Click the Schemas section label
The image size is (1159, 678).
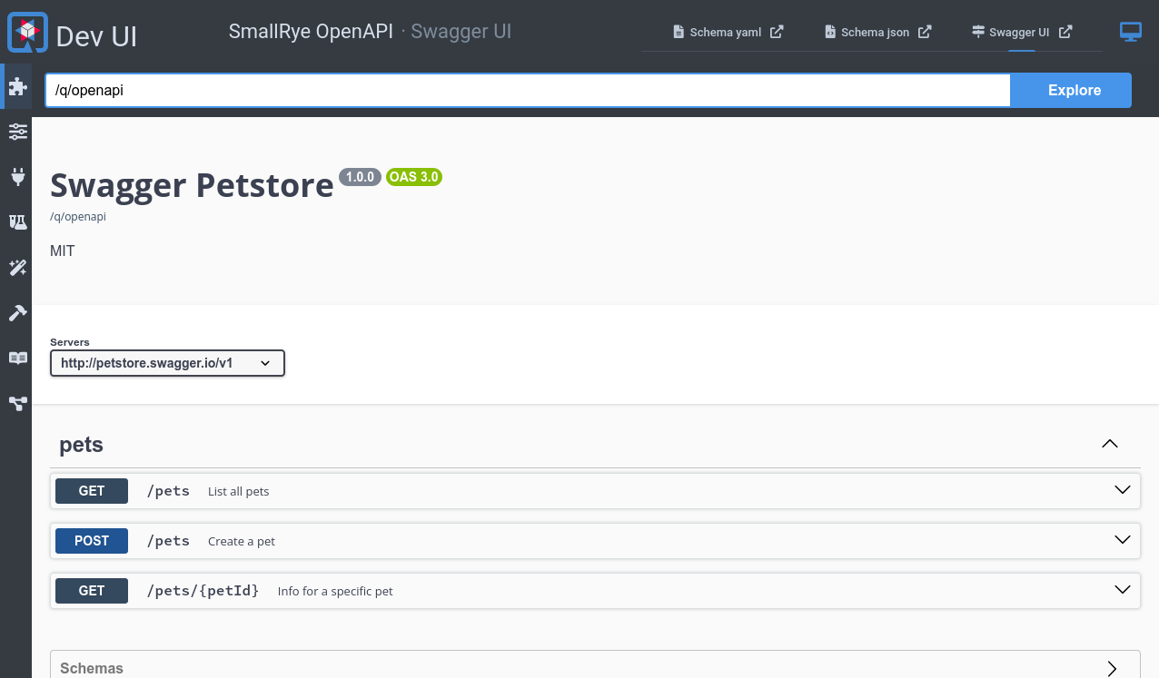(92, 668)
